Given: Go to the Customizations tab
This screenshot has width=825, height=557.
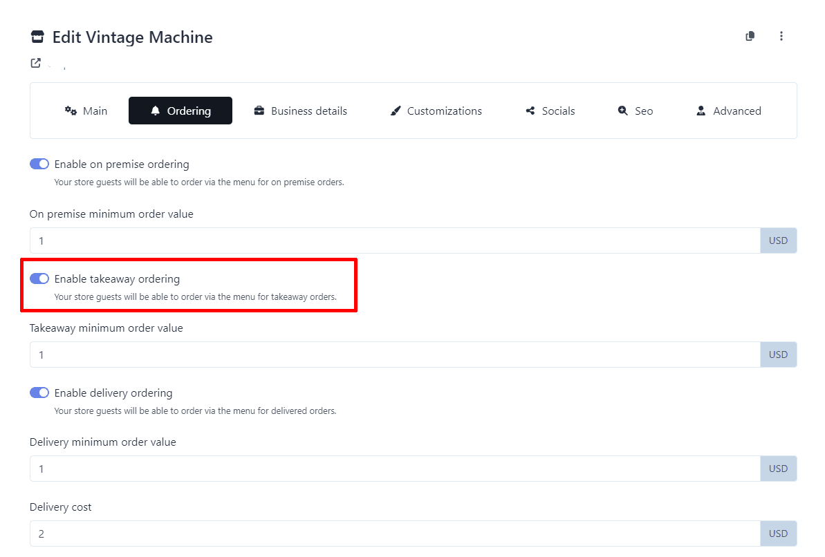Looking at the screenshot, I should pyautogui.click(x=436, y=111).
